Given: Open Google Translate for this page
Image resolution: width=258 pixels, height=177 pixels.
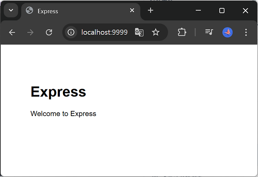Looking at the screenshot, I should pos(139,32).
